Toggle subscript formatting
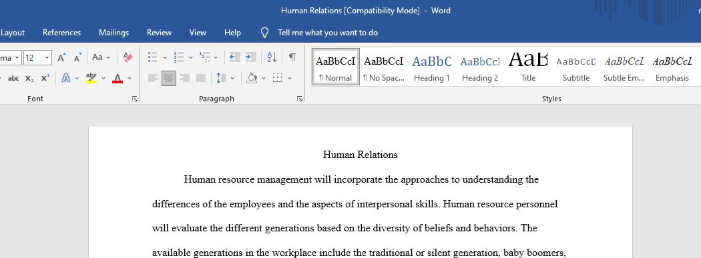Screen dimensions: 701x258 pos(29,78)
